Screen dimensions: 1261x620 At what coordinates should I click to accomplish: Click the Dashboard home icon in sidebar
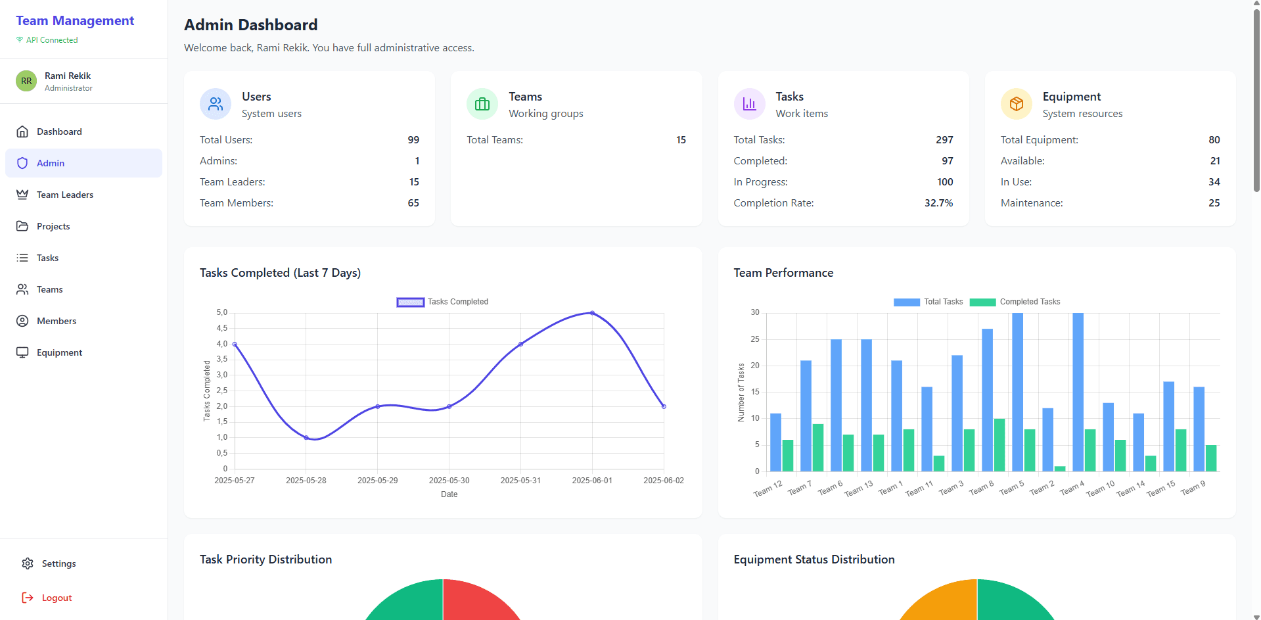pyautogui.click(x=22, y=131)
